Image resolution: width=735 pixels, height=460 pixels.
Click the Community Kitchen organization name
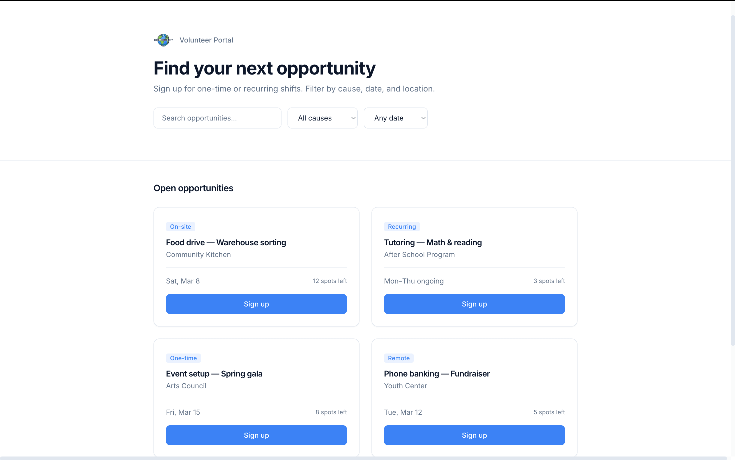pyautogui.click(x=198, y=254)
